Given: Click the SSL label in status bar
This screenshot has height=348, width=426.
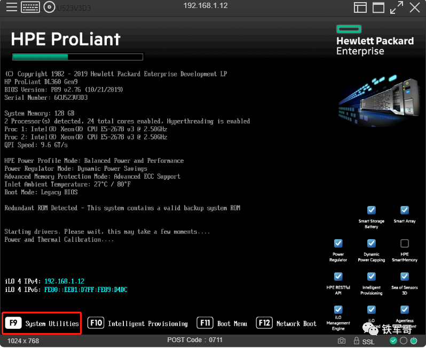Looking at the screenshot, I should [368, 342].
